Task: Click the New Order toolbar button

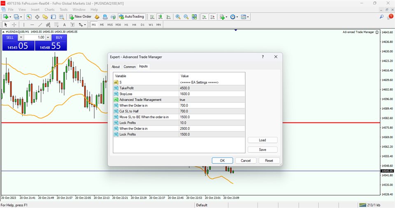Action: (80, 16)
